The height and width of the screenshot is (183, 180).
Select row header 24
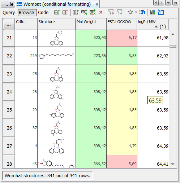pyautogui.click(x=9, y=92)
